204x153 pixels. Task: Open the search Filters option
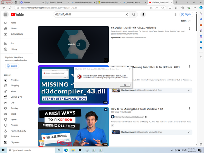[x=186, y=21]
